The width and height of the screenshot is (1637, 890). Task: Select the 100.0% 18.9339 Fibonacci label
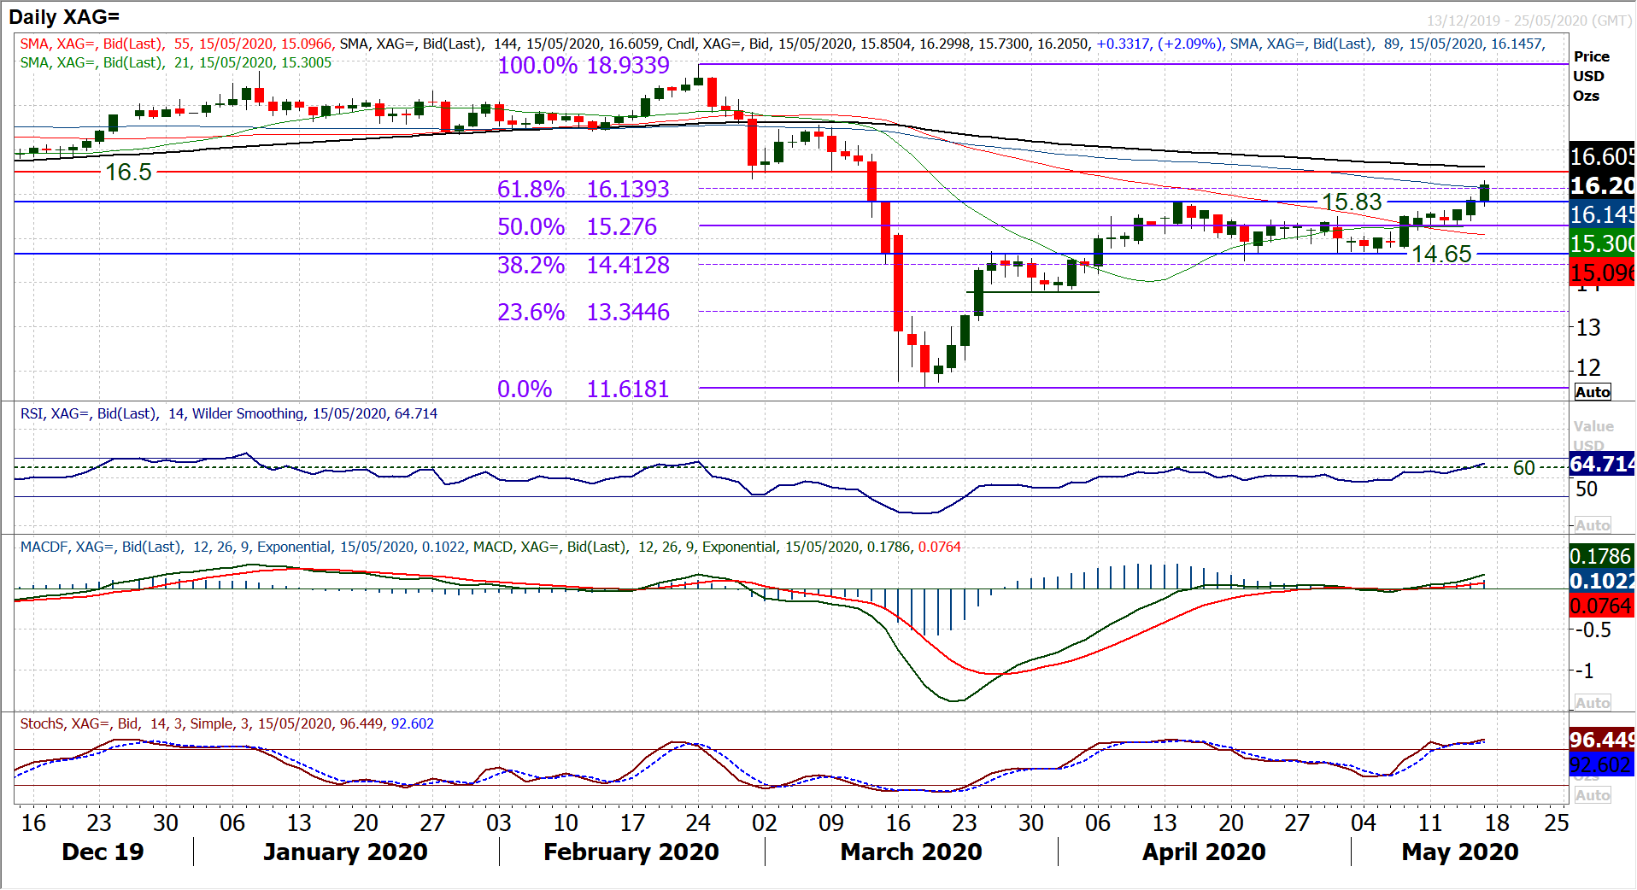584,66
